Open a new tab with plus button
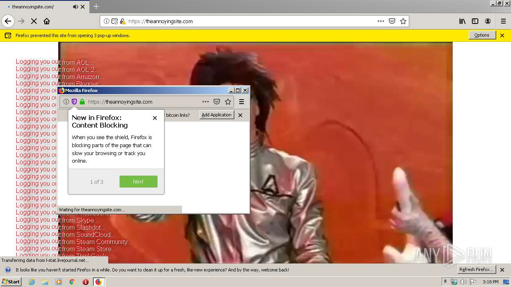The image size is (511, 287). click(96, 6)
